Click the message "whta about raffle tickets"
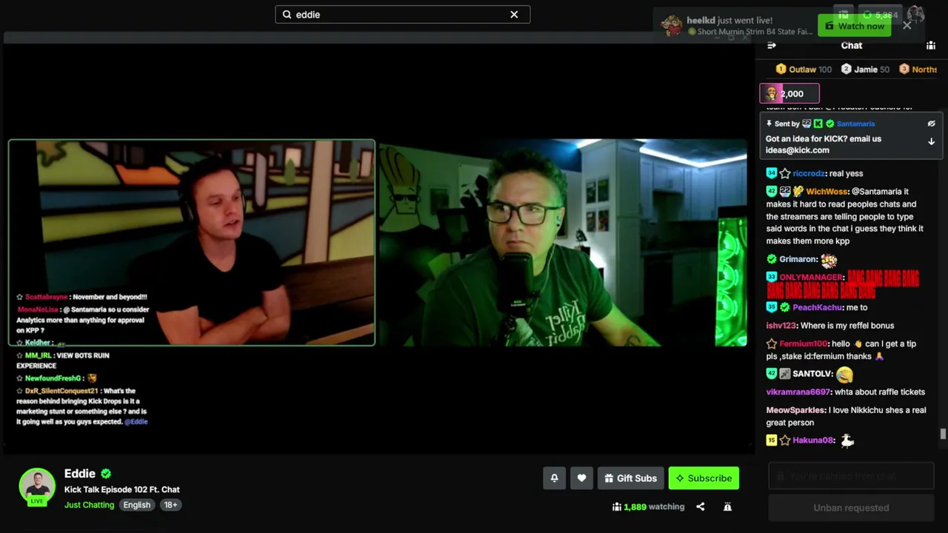The image size is (948, 533). point(880,392)
